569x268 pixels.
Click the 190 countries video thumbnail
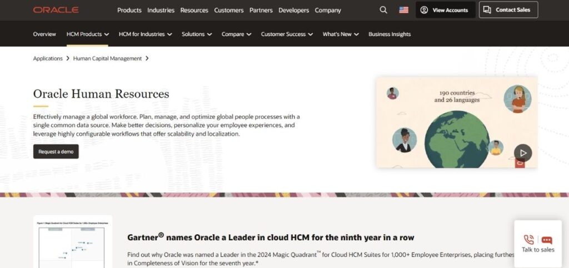(x=457, y=122)
